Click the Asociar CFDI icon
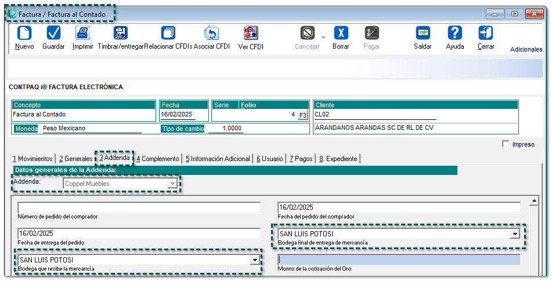552x281 pixels. [x=212, y=33]
